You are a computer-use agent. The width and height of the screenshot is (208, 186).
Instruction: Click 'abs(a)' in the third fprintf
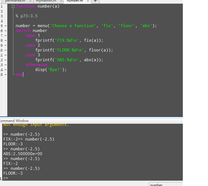tap(91, 60)
